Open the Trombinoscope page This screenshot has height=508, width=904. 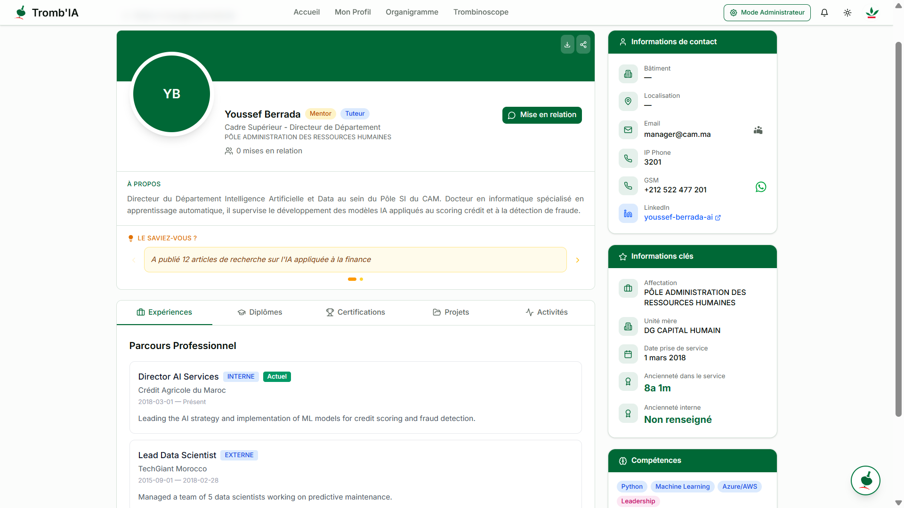click(x=481, y=12)
